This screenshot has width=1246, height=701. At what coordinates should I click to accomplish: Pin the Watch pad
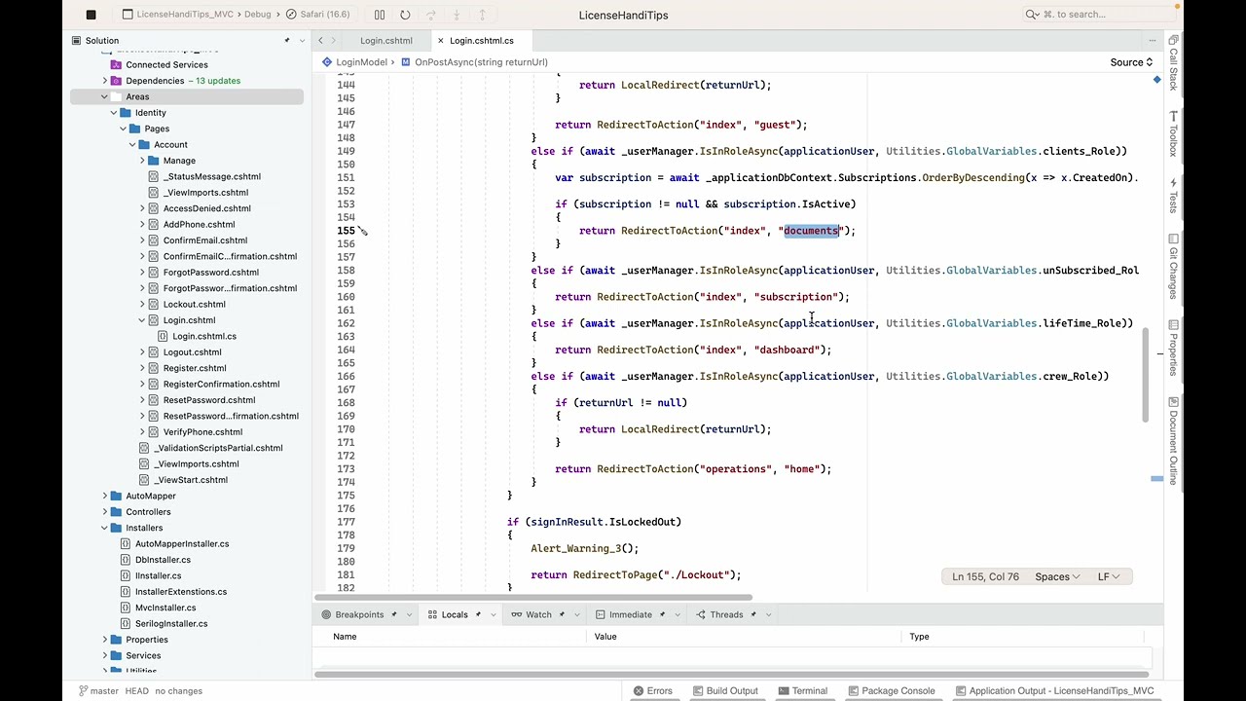(561, 614)
